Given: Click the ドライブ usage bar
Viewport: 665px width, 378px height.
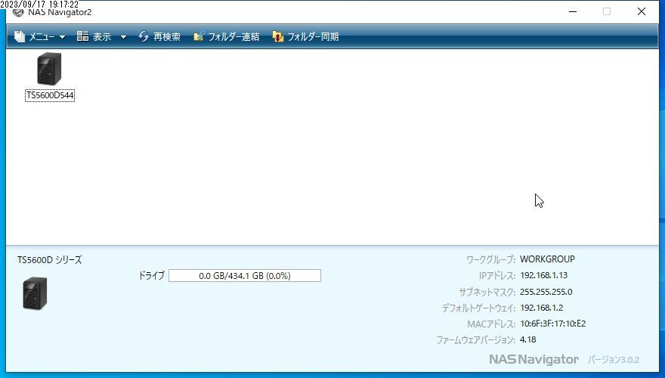Looking at the screenshot, I should point(245,276).
